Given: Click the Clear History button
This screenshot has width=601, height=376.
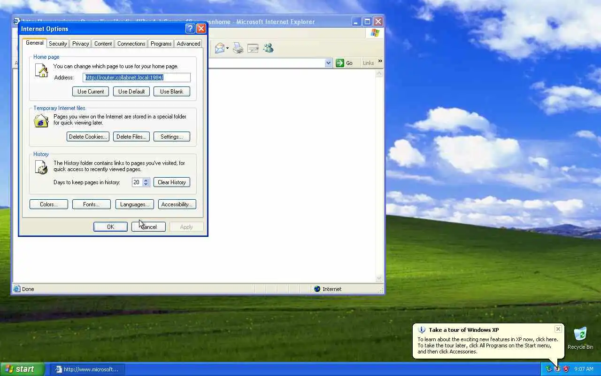Looking at the screenshot, I should pos(171,182).
